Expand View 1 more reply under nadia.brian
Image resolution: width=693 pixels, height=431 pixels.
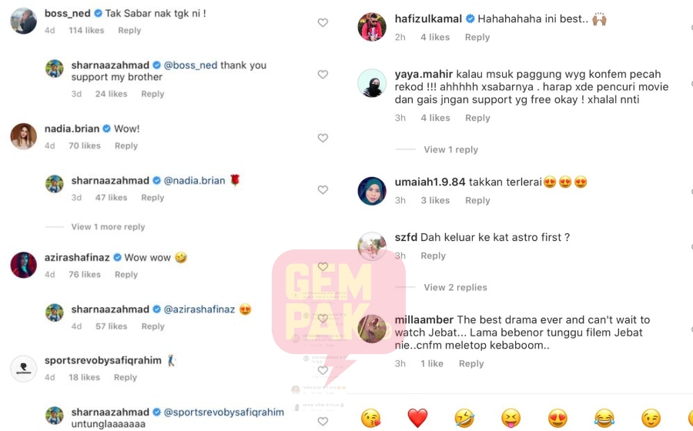point(109,226)
